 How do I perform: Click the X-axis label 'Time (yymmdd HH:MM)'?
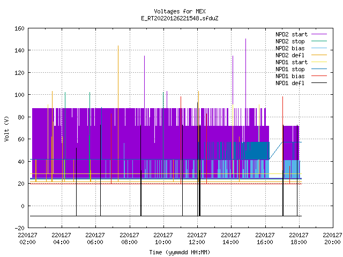point(180,252)
